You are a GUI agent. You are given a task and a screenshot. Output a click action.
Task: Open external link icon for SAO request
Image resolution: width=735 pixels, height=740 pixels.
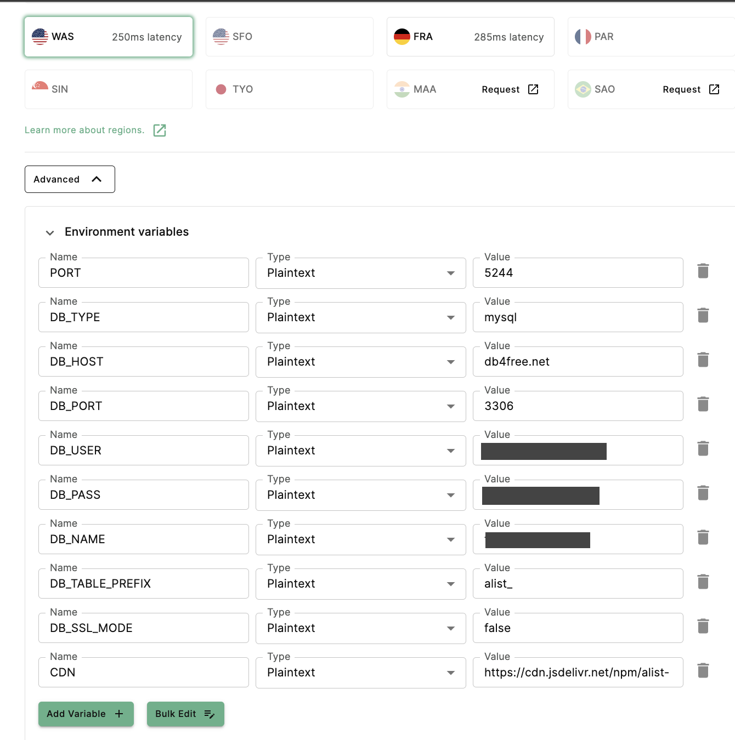pyautogui.click(x=714, y=89)
